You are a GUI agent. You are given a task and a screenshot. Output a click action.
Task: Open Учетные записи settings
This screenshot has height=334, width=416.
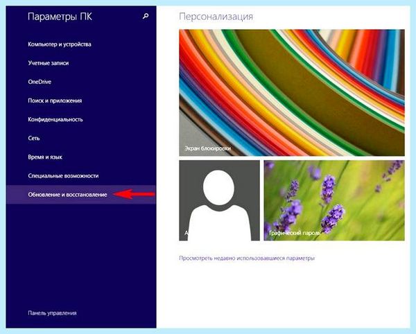tap(49, 63)
